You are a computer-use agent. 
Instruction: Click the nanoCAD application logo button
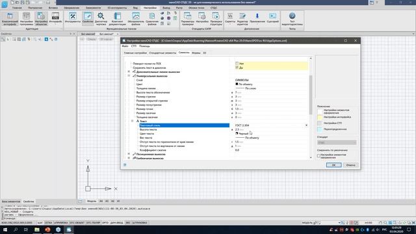(5, 5)
